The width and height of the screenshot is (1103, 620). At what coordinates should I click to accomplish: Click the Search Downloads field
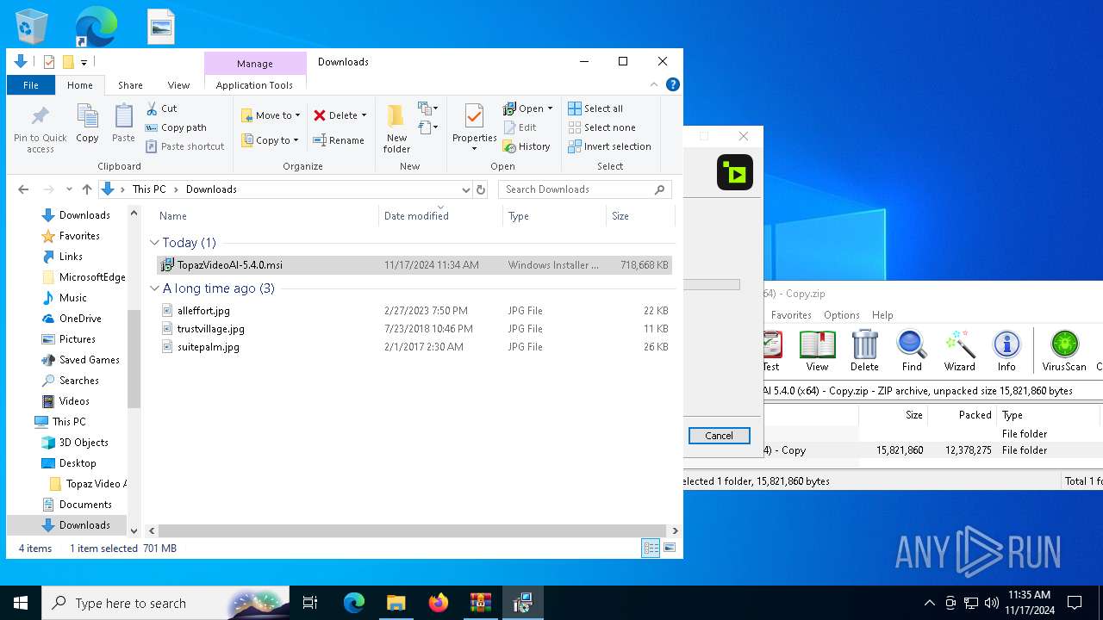tap(584, 189)
